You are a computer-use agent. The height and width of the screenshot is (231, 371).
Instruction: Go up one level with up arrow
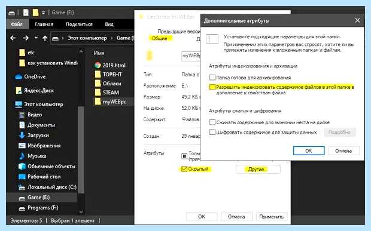click(45, 38)
